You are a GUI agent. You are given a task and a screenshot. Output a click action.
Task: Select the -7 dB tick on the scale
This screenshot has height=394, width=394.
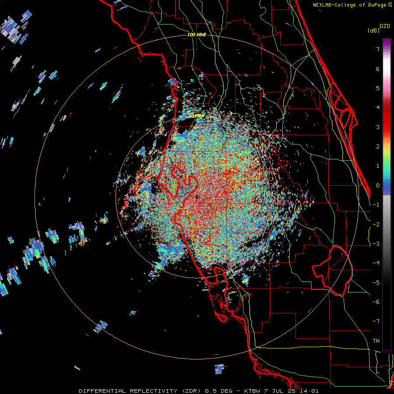point(376,321)
